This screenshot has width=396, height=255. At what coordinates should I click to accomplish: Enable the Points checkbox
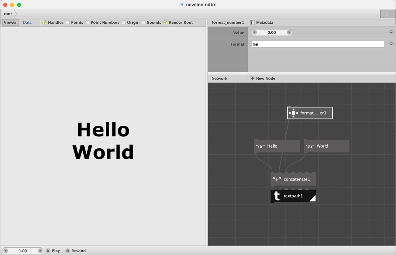click(68, 23)
